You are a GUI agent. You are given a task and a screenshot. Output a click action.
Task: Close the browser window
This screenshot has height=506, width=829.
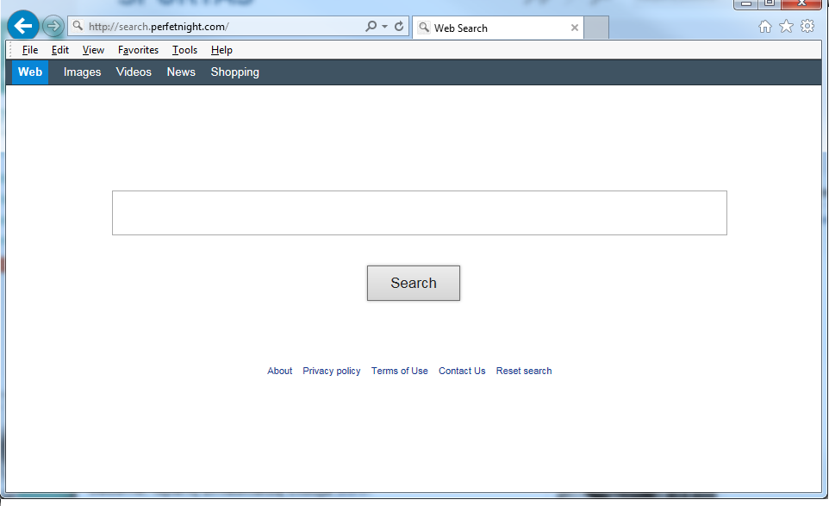point(801,3)
